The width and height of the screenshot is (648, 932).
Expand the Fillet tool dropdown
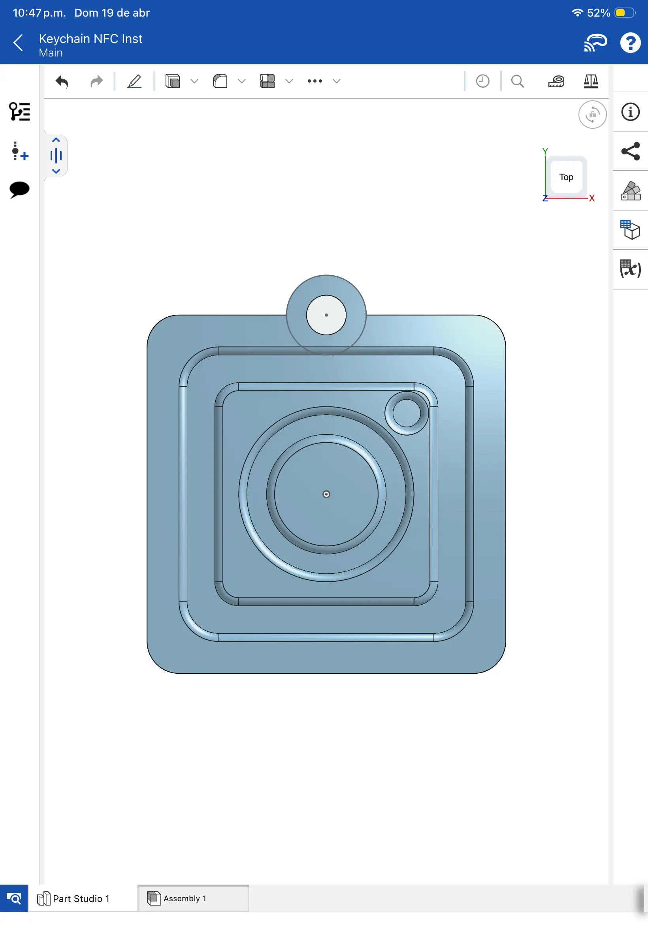point(241,81)
